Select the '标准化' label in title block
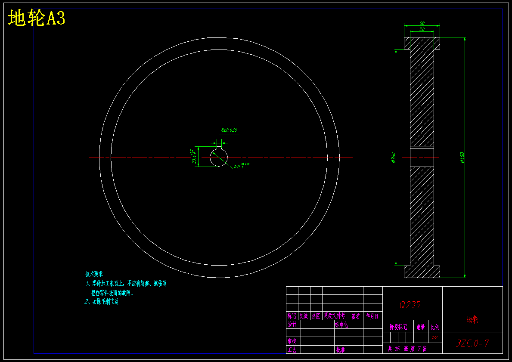This screenshot has width=512, height=362. pos(341,325)
